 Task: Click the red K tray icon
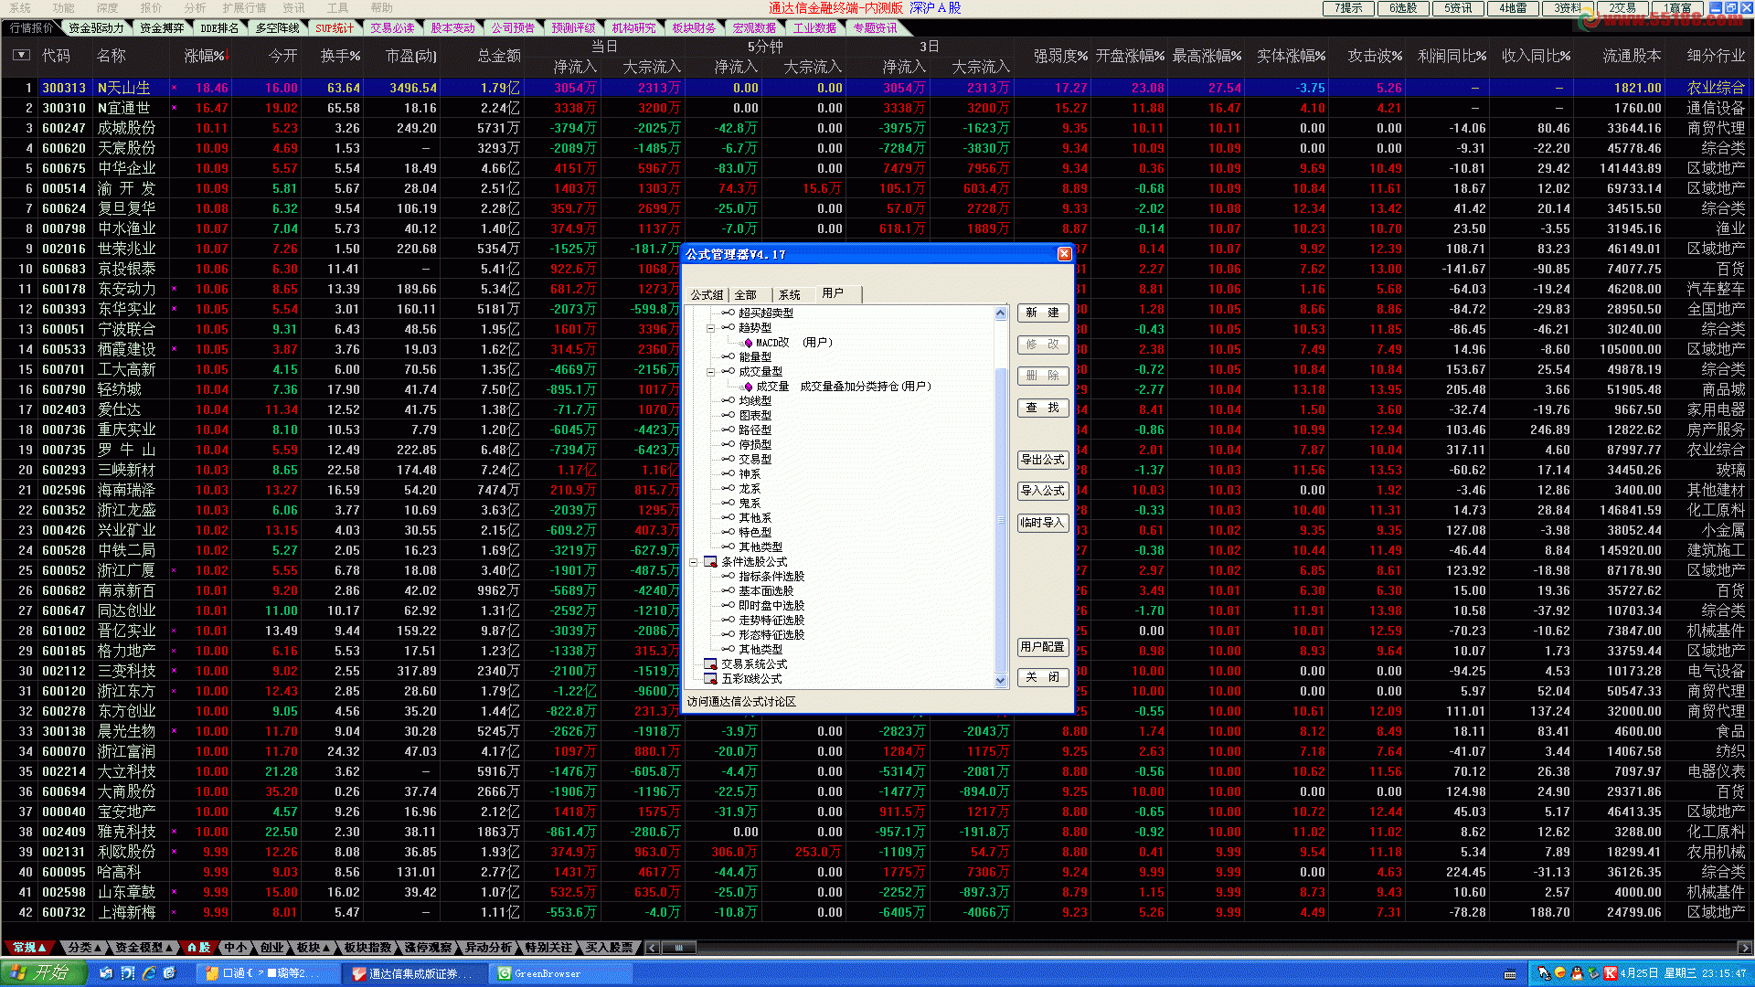[x=1610, y=973]
